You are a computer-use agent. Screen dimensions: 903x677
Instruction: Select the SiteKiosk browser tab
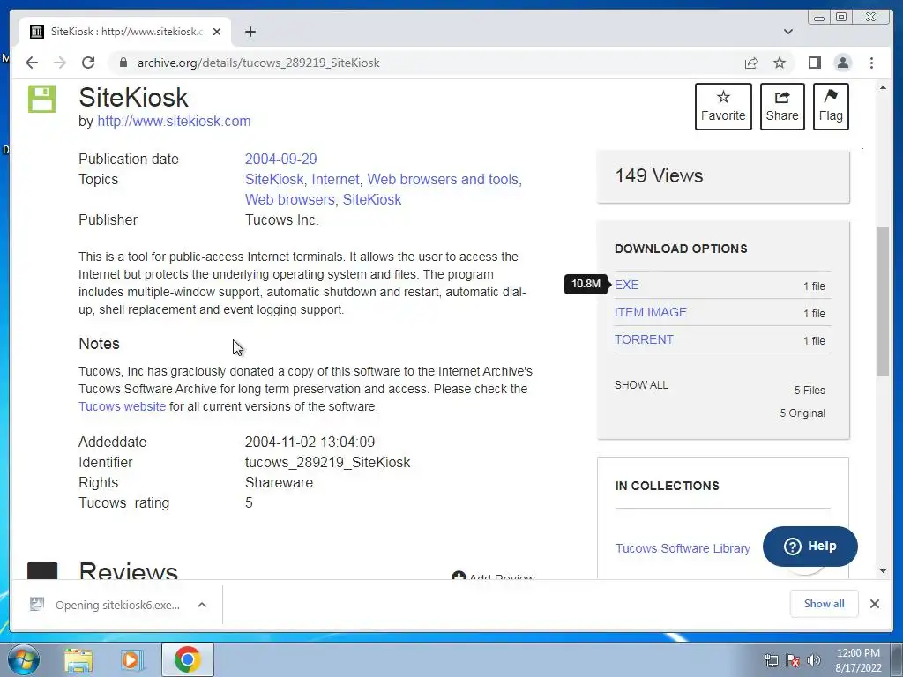coord(126,32)
